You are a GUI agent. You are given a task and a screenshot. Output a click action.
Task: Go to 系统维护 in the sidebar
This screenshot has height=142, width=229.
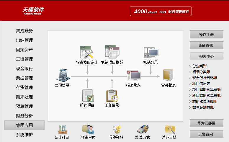[x=24, y=135]
